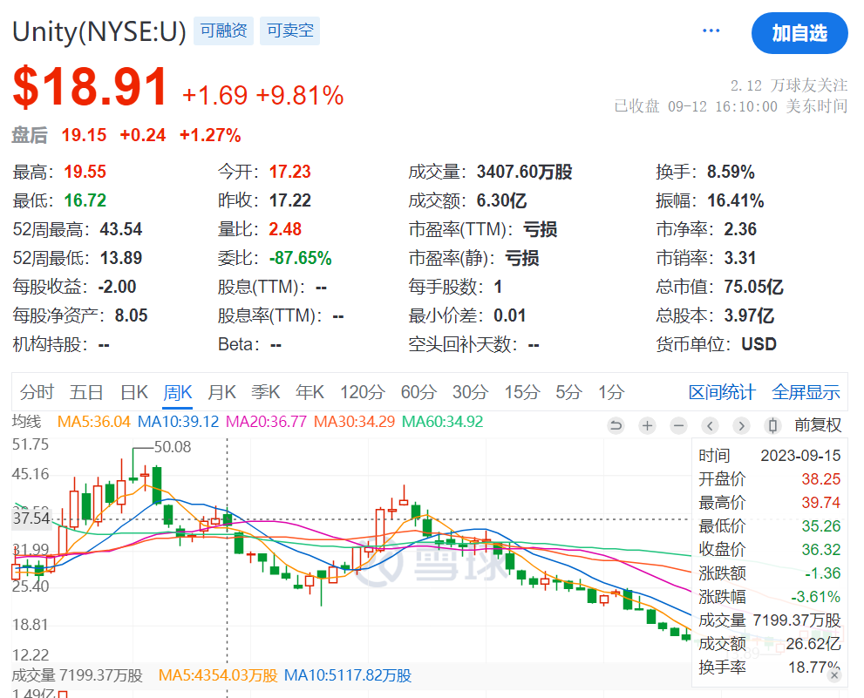
Task: Open the 区间统计 link
Action: [x=722, y=392]
